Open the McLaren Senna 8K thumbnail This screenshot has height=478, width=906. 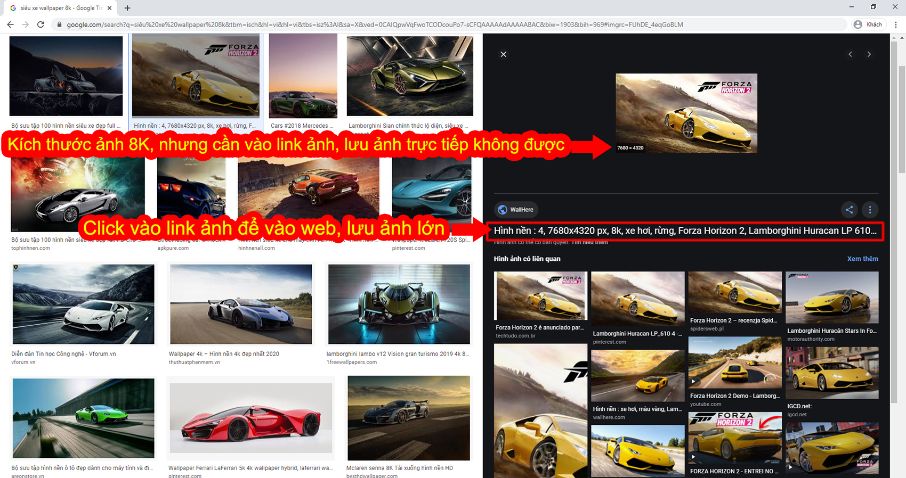pyautogui.click(x=409, y=418)
